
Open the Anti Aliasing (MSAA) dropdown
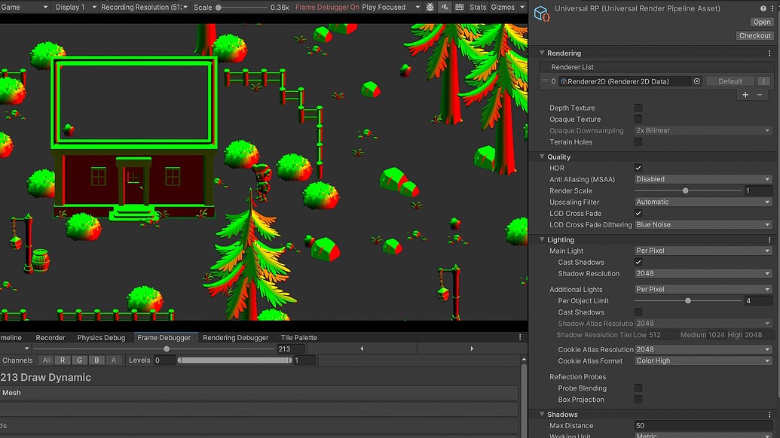point(702,179)
